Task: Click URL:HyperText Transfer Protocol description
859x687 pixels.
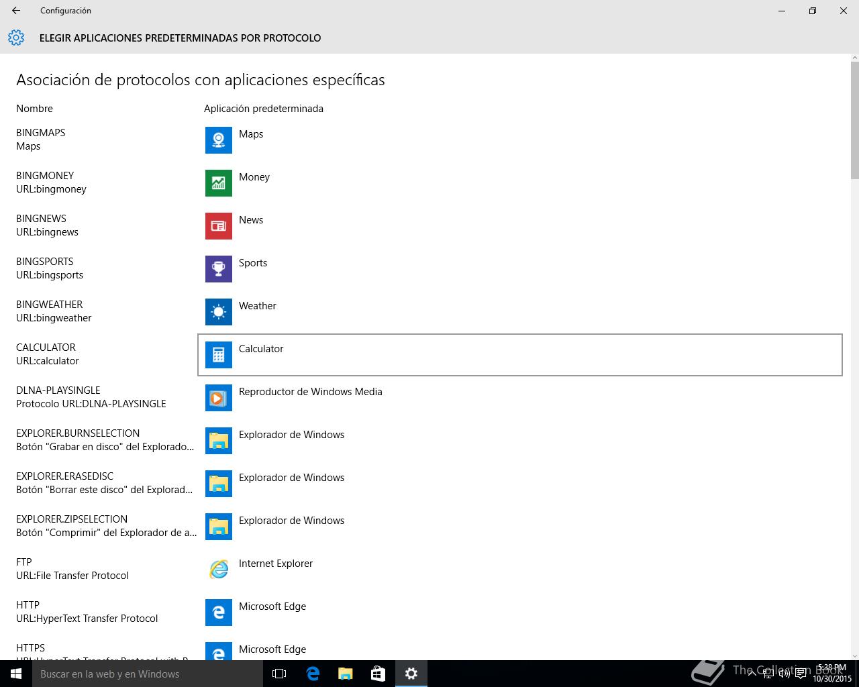Action: (87, 619)
